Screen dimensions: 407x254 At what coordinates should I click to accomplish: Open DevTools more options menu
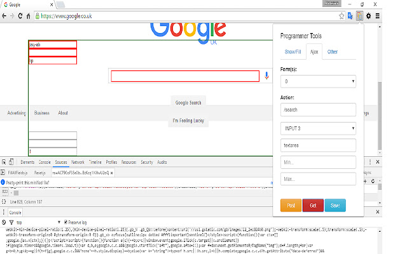tap(370, 162)
